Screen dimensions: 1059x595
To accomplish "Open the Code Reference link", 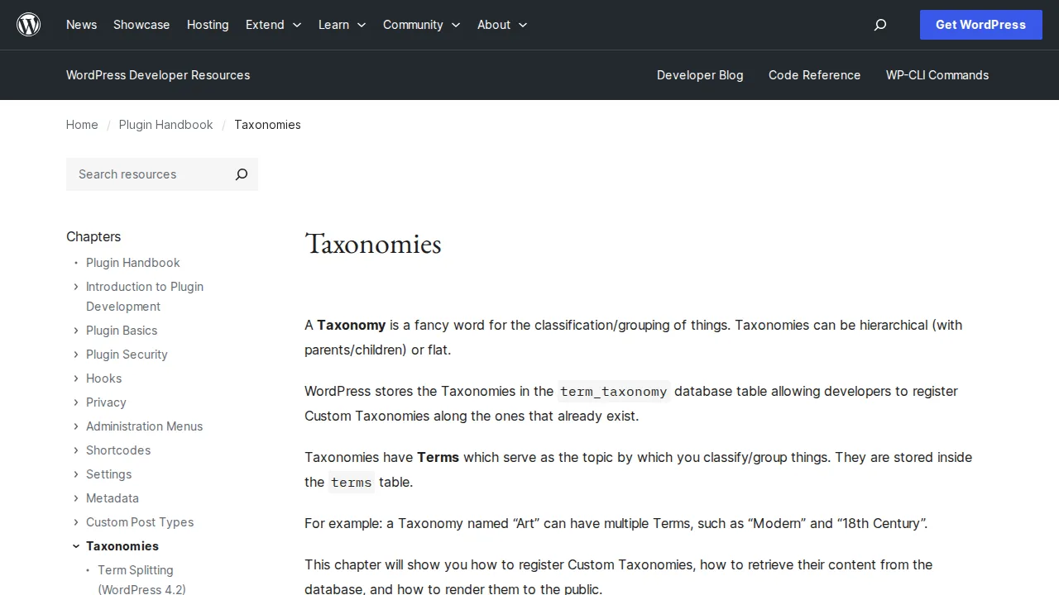I will 814,75.
